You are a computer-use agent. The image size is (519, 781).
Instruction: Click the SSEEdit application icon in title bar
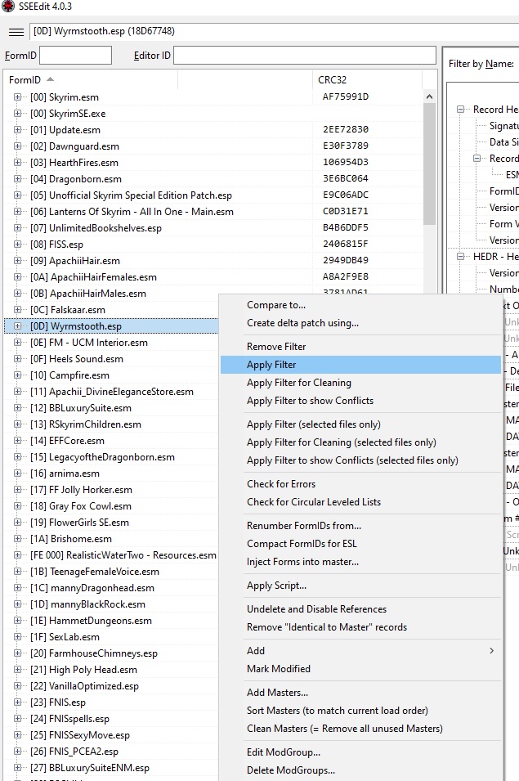click(8, 7)
